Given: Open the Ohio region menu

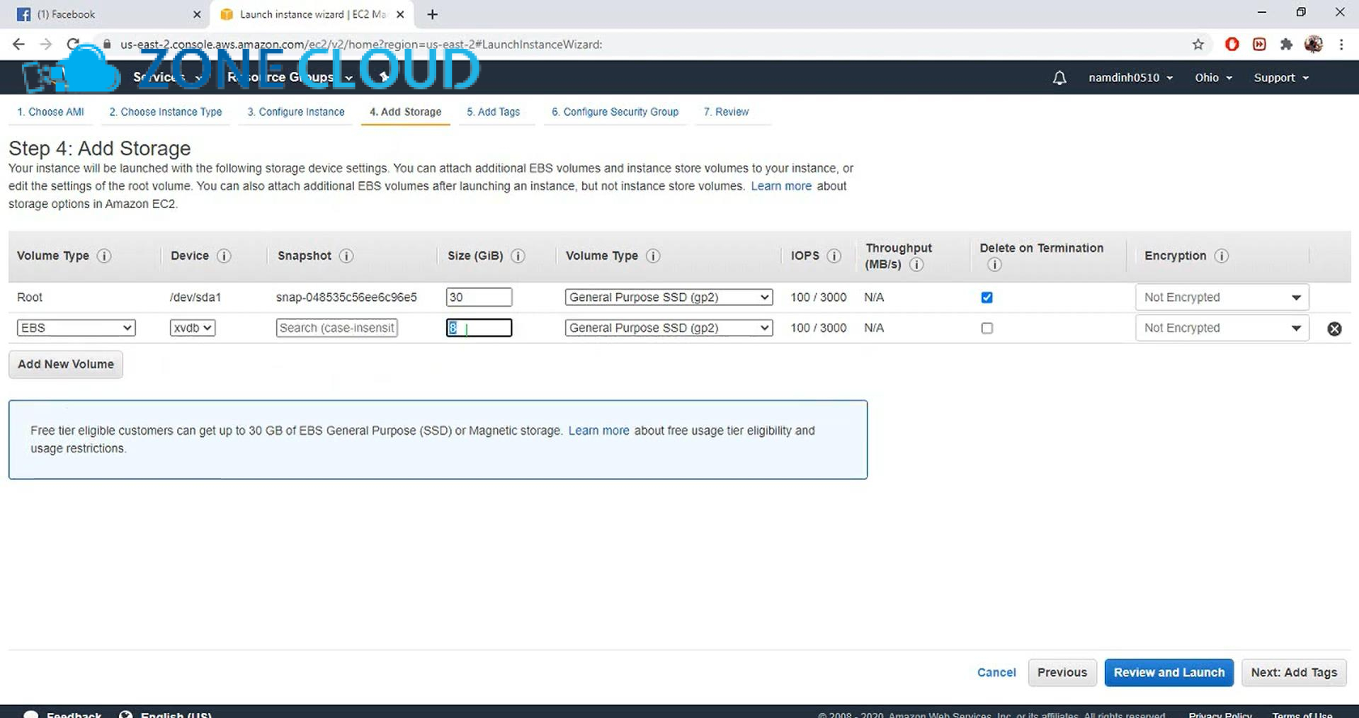Looking at the screenshot, I should pos(1213,78).
